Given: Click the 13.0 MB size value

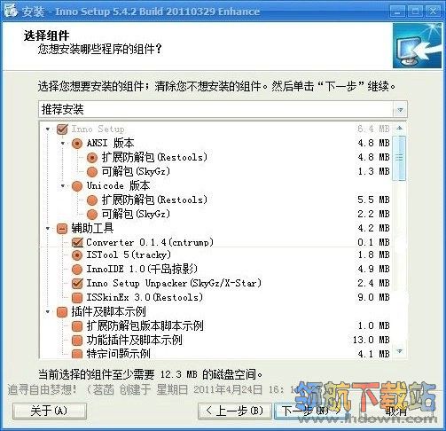Looking at the screenshot, I should (x=372, y=340).
